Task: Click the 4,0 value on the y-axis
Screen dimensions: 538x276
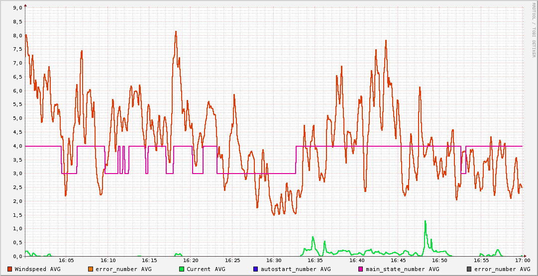Action: 17,146
